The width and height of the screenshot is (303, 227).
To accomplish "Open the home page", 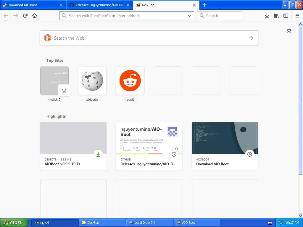I will (x=35, y=16).
